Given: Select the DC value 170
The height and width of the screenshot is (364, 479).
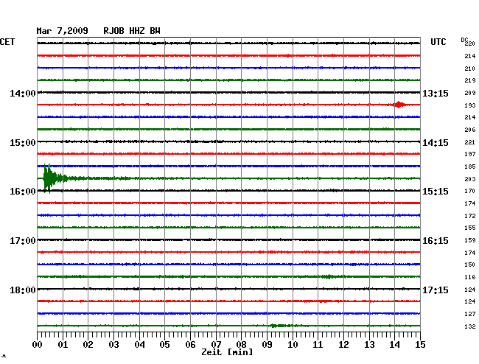Looking at the screenshot, I should click(x=470, y=191).
